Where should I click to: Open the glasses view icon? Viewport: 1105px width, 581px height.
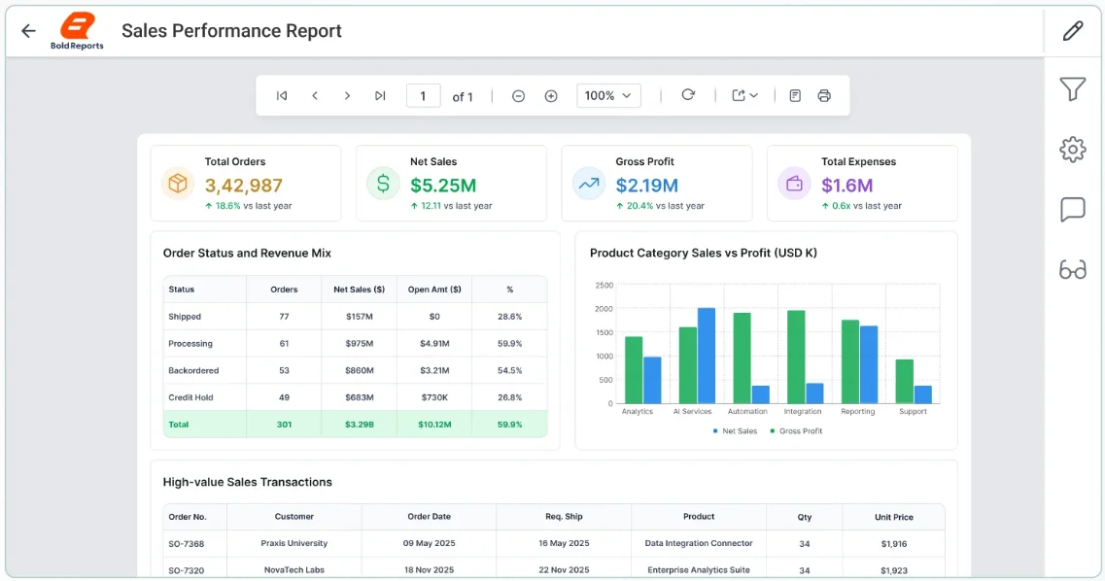pos(1073,270)
